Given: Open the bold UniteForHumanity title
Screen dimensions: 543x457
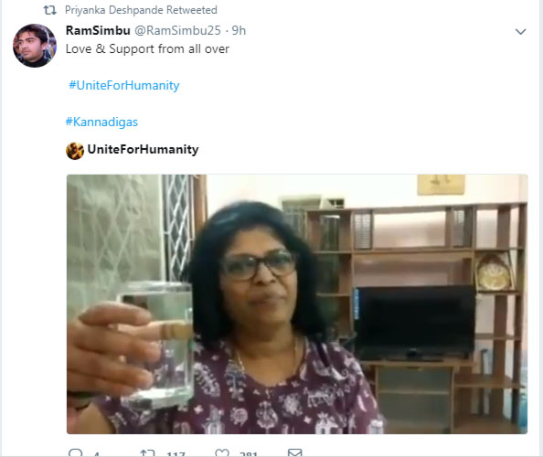Looking at the screenshot, I should tap(143, 149).
